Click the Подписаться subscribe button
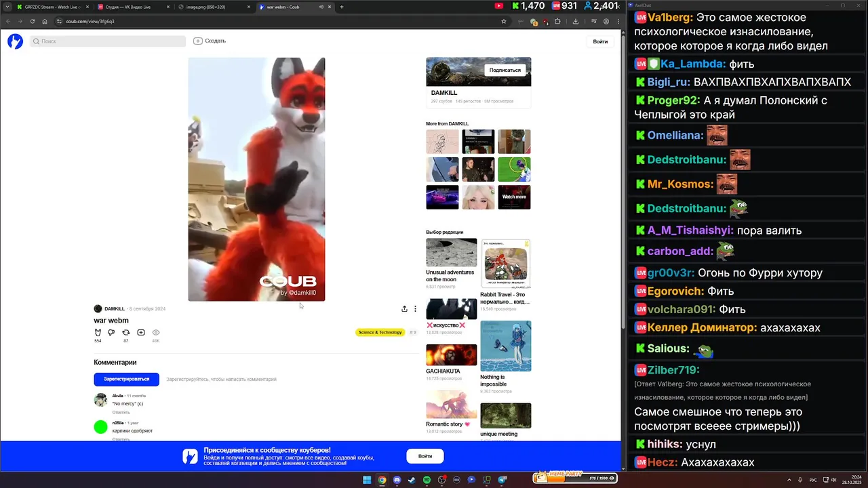Screen dimensions: 868x488 coord(505,70)
